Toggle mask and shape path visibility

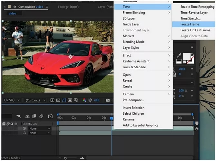(x=64, y=100)
